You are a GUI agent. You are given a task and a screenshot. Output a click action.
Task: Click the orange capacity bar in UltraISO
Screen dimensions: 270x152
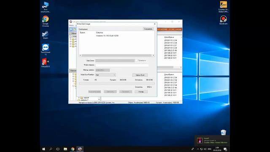coord(170,29)
